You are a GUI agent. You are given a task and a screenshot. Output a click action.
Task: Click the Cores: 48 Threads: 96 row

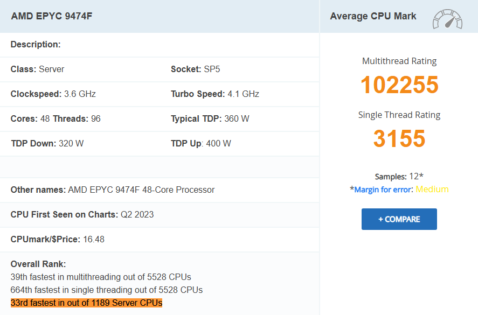[55, 118]
